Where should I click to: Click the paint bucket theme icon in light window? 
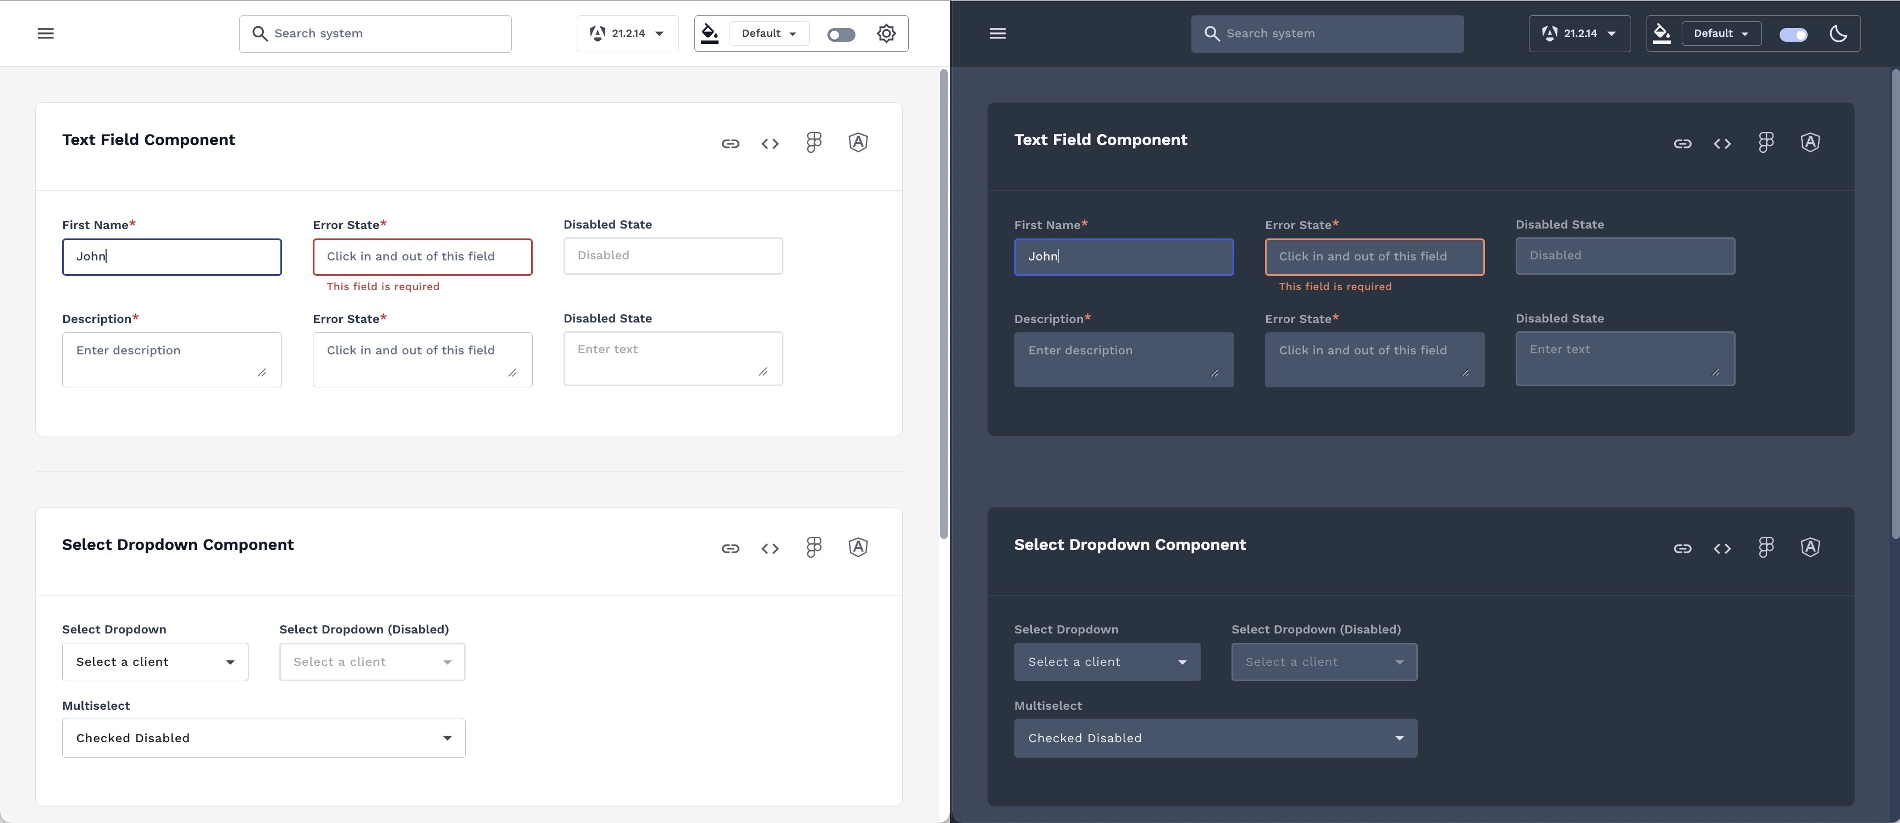[710, 34]
